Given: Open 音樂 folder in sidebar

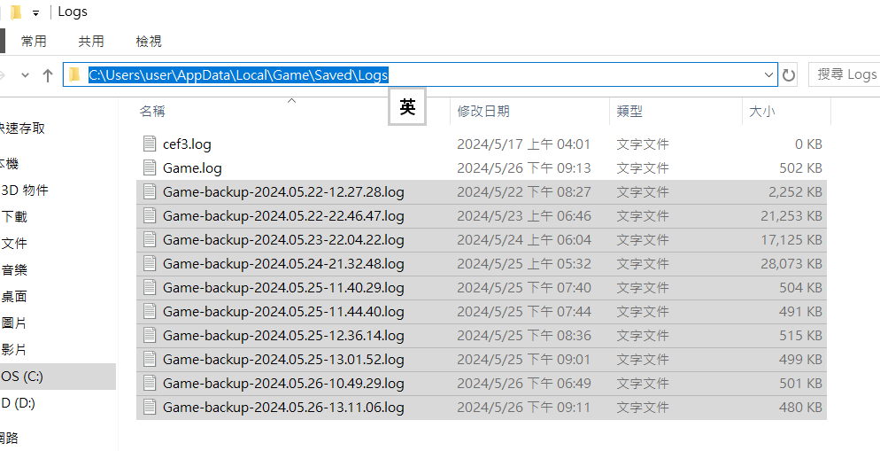Looking at the screenshot, I should click(14, 270).
